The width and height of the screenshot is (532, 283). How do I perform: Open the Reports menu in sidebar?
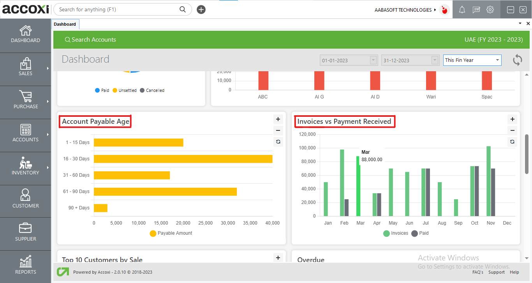26,265
